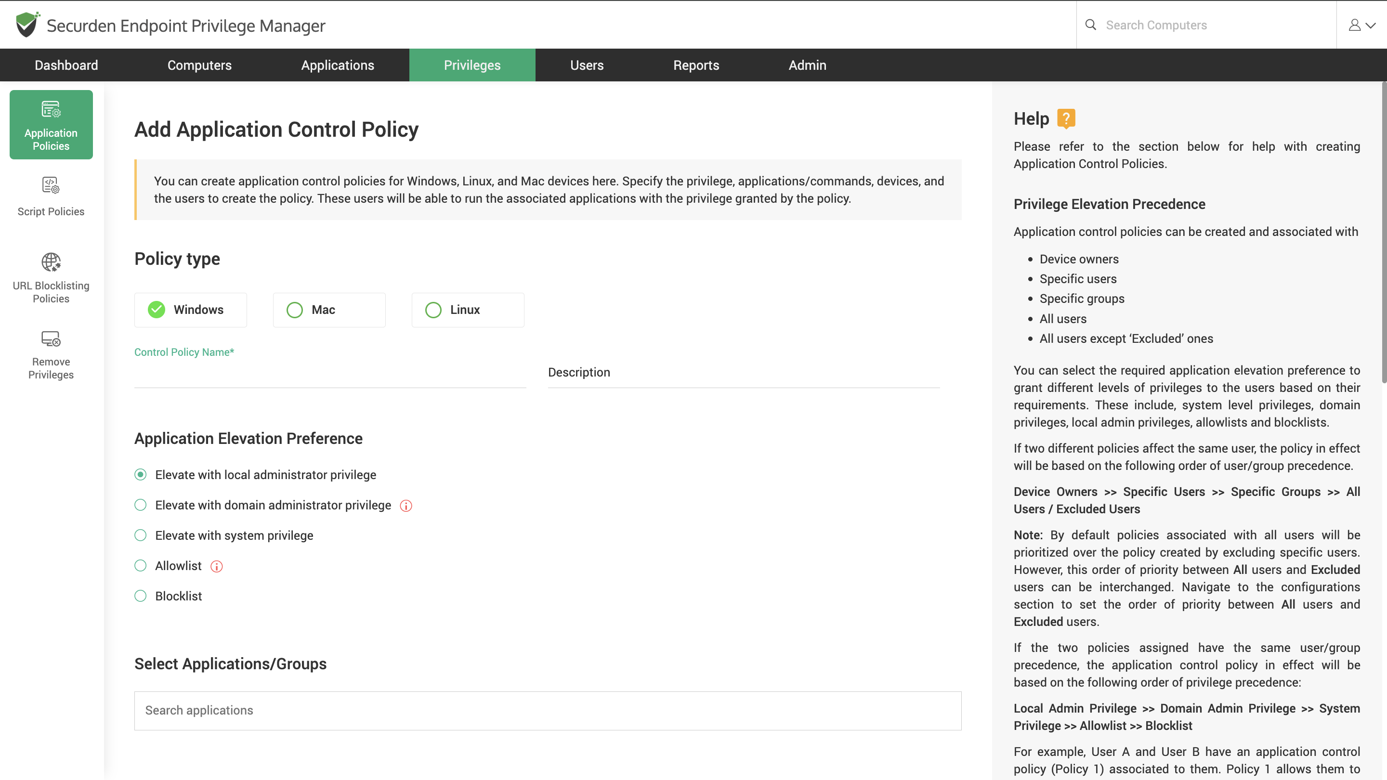
Task: Open Remove Privileges section
Action: click(51, 355)
